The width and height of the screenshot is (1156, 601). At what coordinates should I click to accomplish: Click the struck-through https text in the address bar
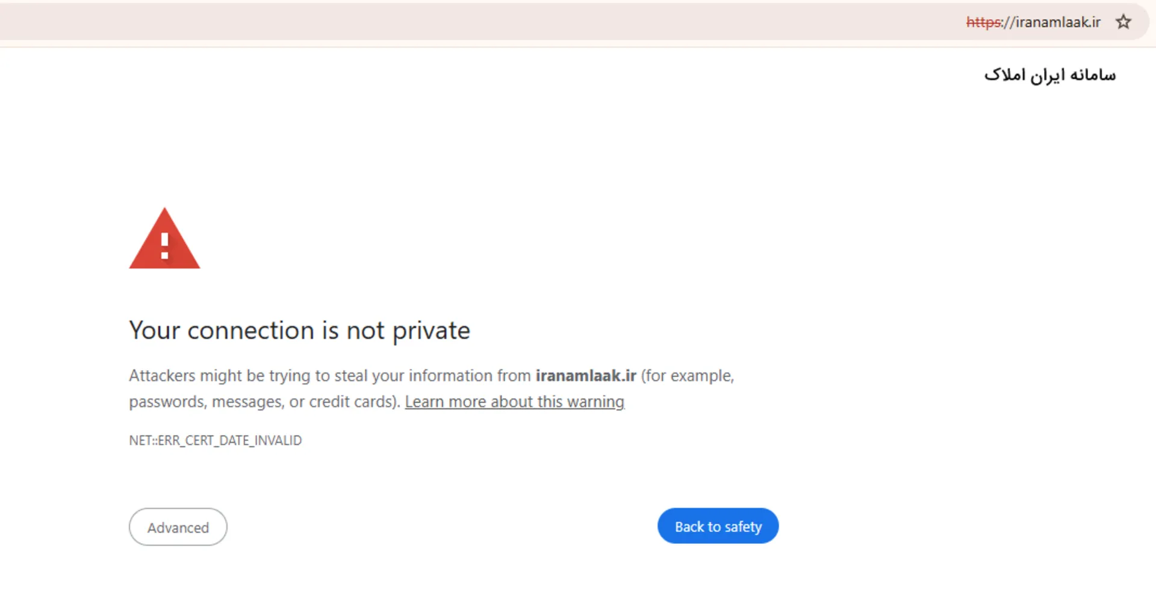[x=983, y=23]
